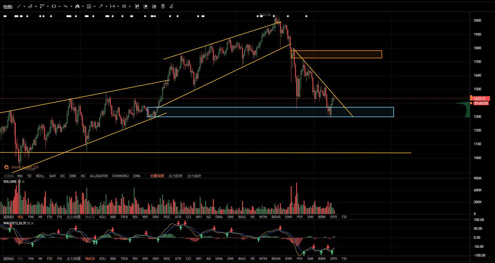Click the trash can to delete drawings
Image resolution: width=495 pixels, height=263 pixels.
click(x=163, y=6)
